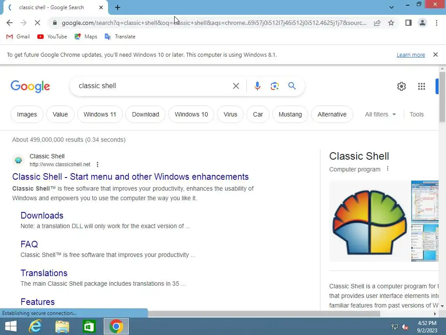Click the Chrome taskbar icon

[116, 326]
